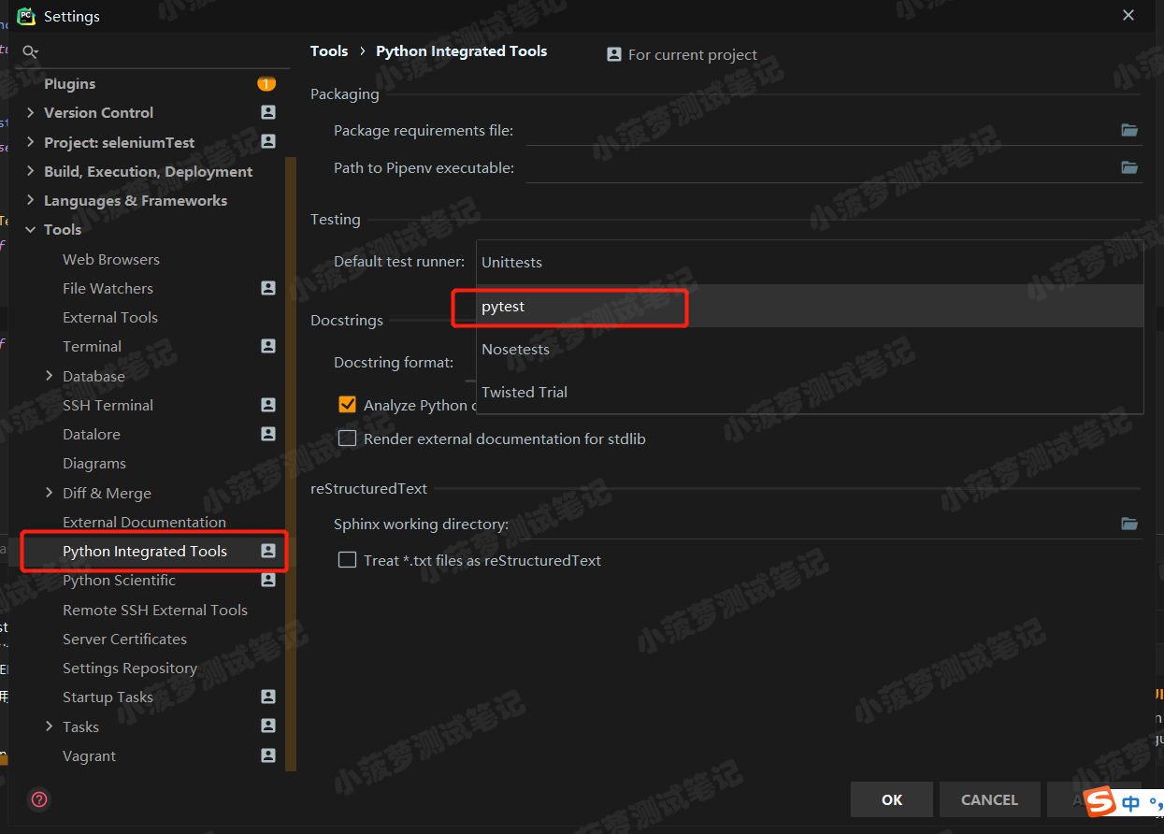Click the search magnifier icon in settings

pos(30,52)
